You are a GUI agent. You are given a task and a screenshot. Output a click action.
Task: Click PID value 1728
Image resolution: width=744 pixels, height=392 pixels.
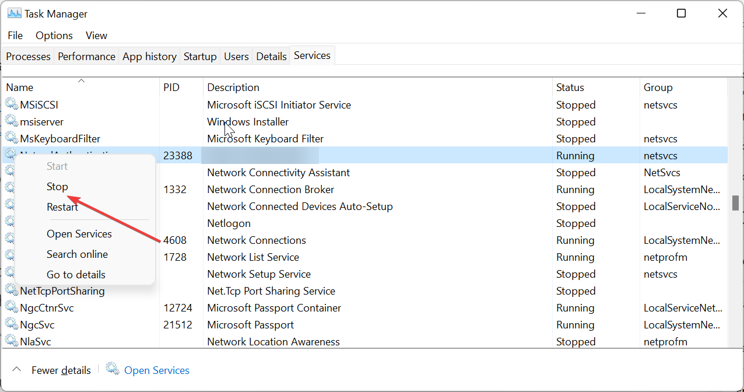pyautogui.click(x=175, y=257)
